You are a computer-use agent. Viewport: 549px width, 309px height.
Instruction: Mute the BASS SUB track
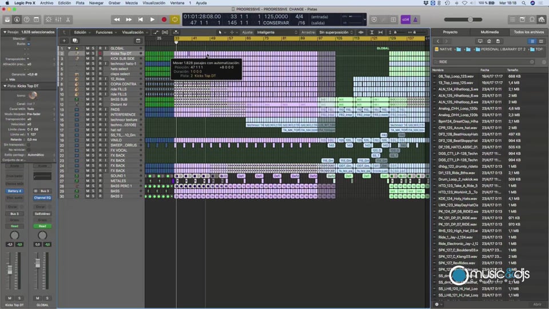(87, 100)
